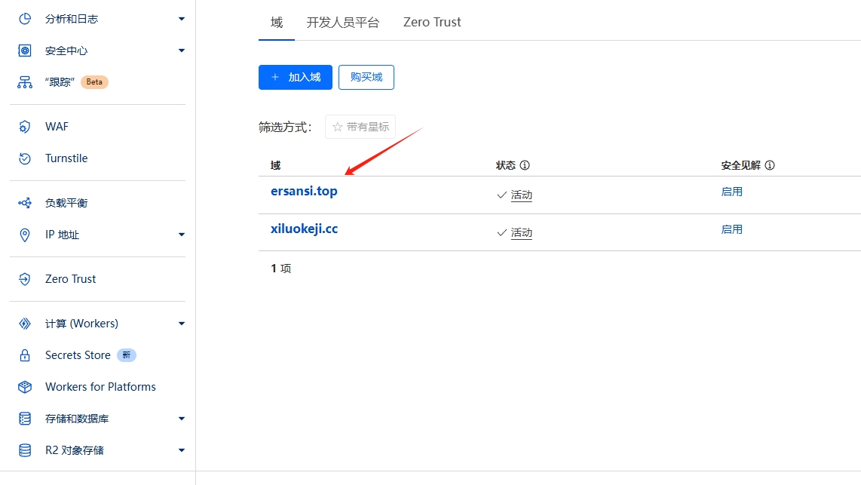Click the 负载平衡 icon
Screen dimensions: 861x485
(x=25, y=203)
